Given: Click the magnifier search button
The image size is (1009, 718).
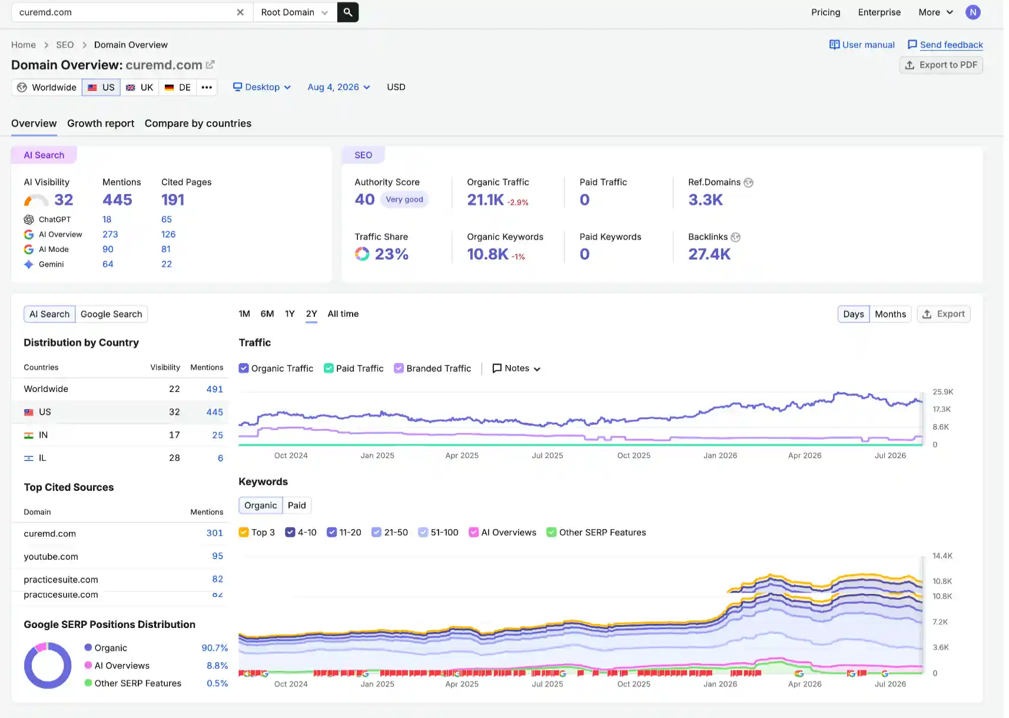Looking at the screenshot, I should coord(348,12).
